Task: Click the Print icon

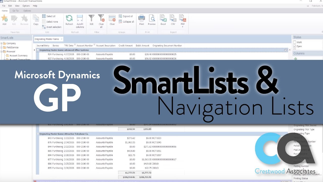Action: (x=142, y=20)
